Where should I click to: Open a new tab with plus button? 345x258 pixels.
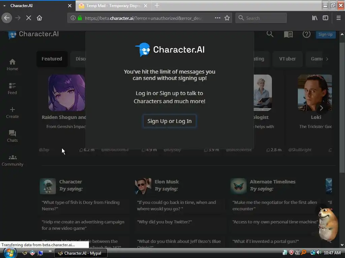tap(157, 5)
